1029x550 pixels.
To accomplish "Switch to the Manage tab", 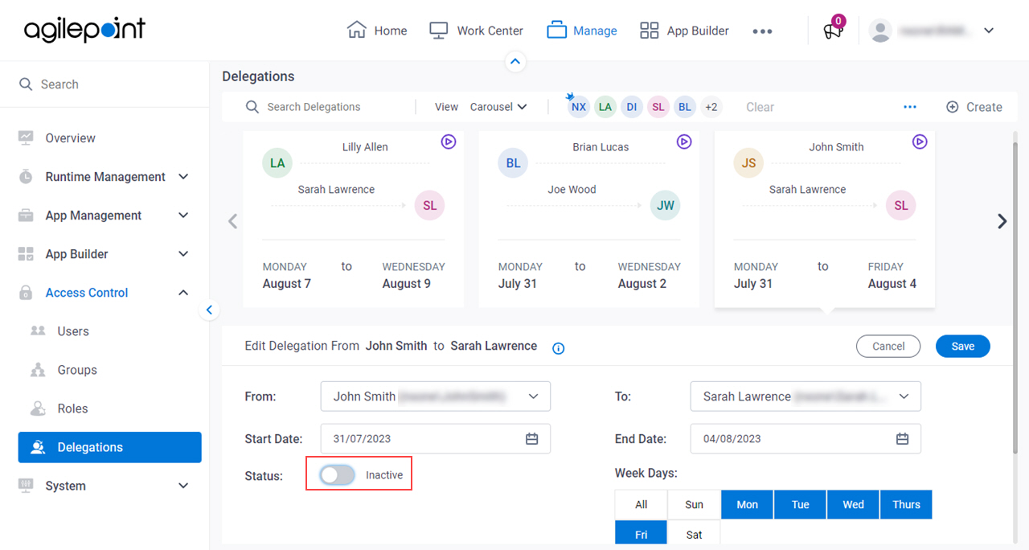I will [x=582, y=31].
